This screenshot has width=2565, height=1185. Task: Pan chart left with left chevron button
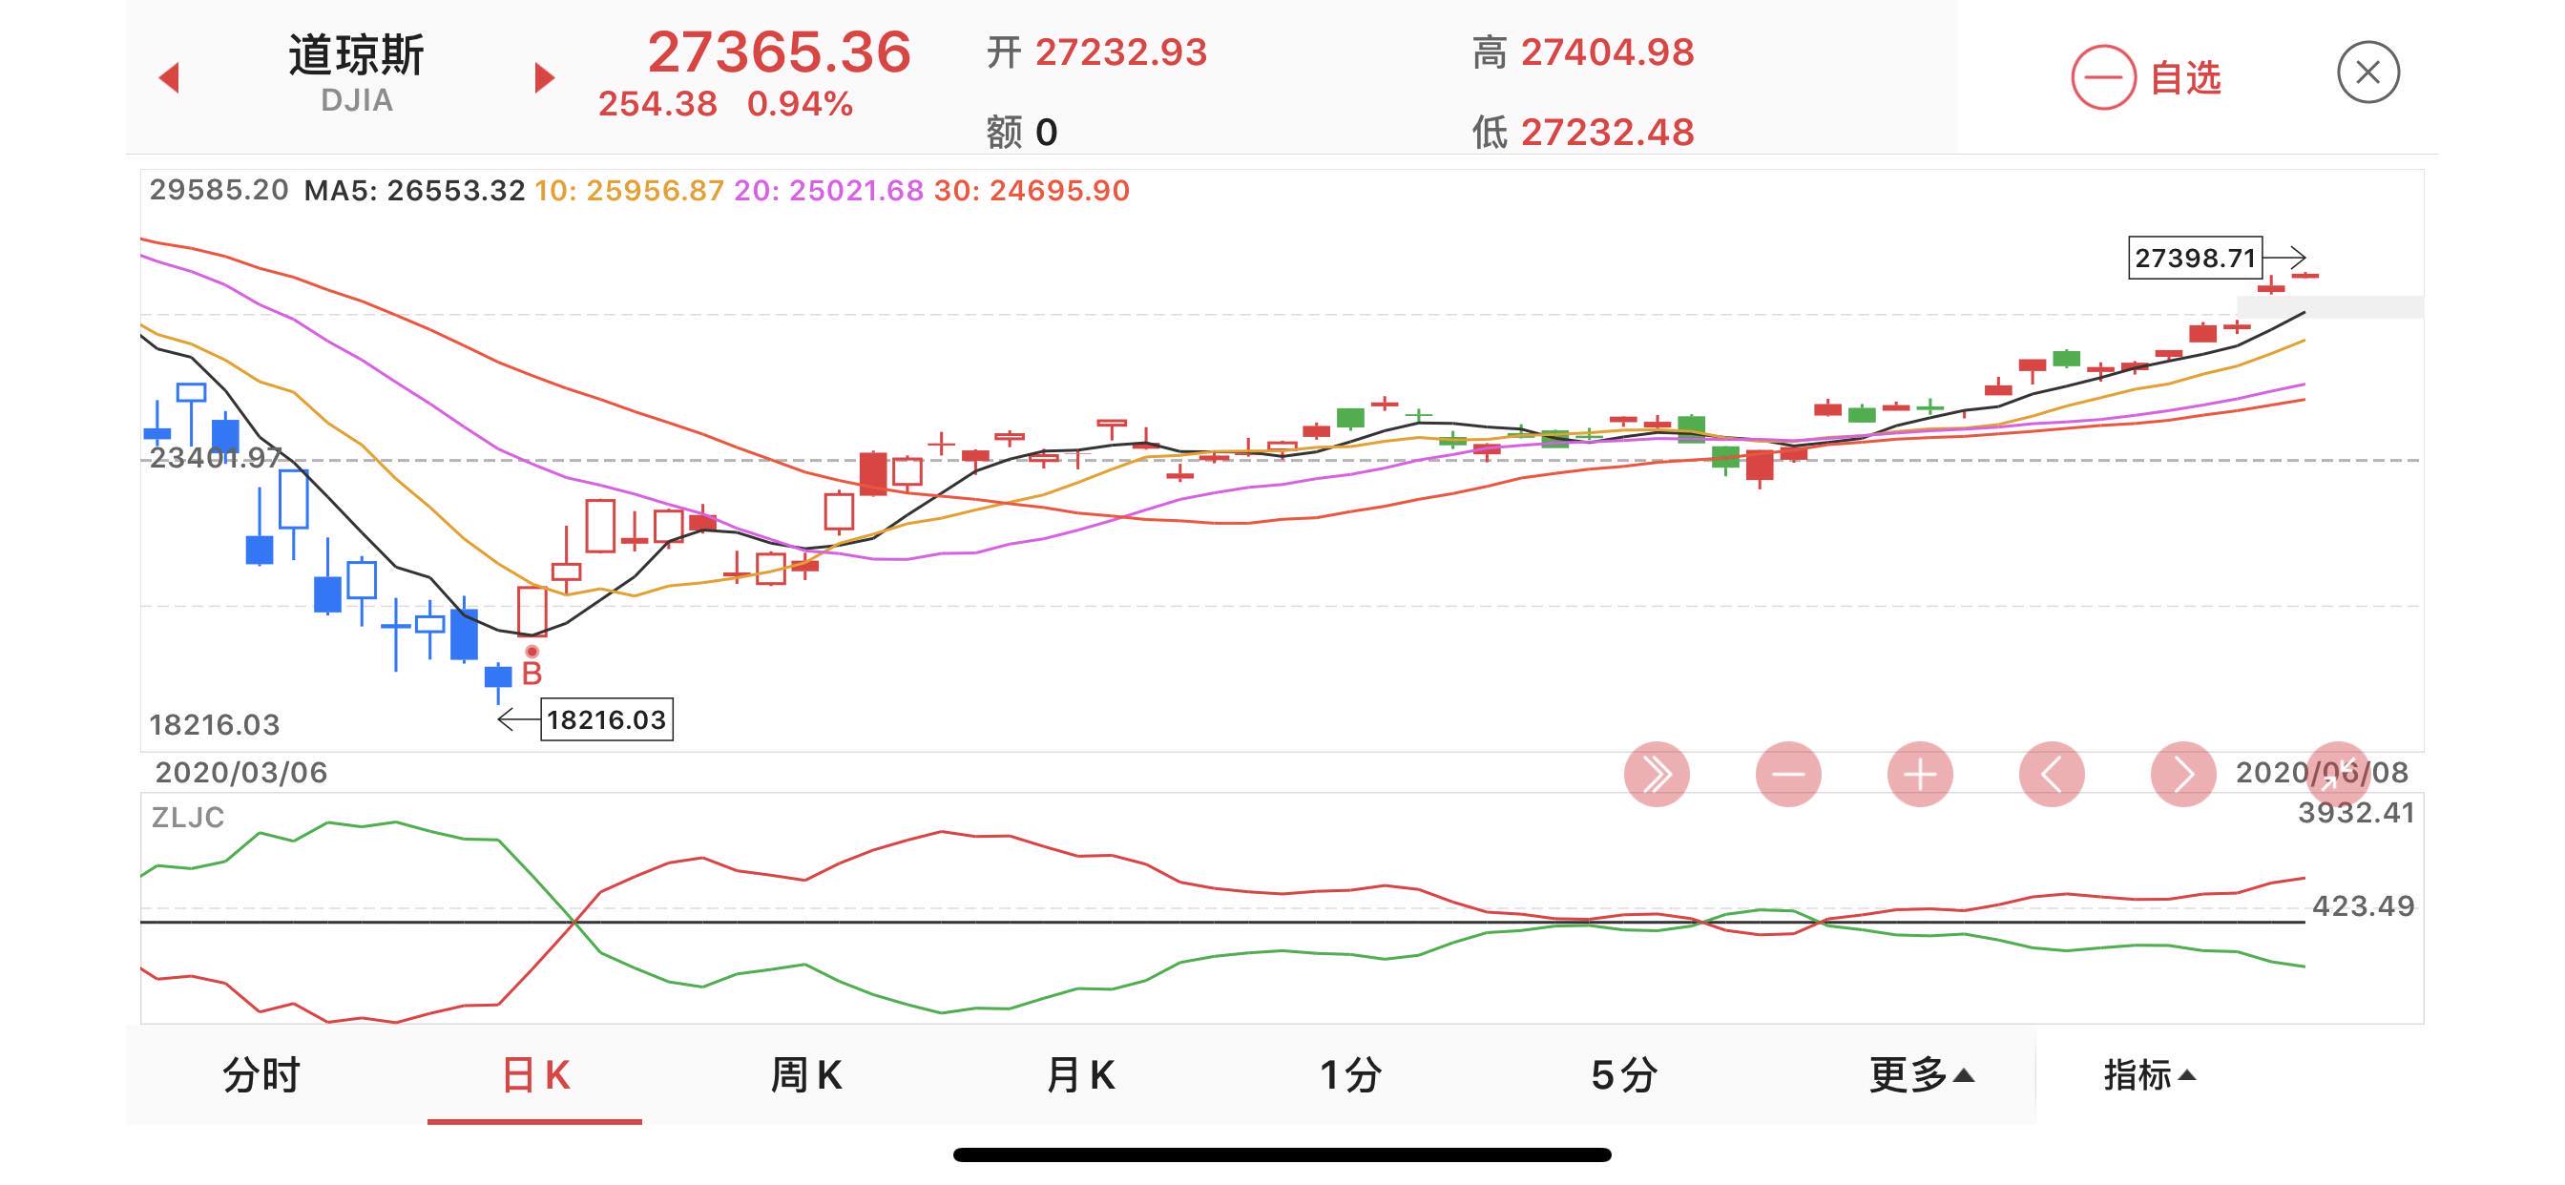pyautogui.click(x=2052, y=774)
